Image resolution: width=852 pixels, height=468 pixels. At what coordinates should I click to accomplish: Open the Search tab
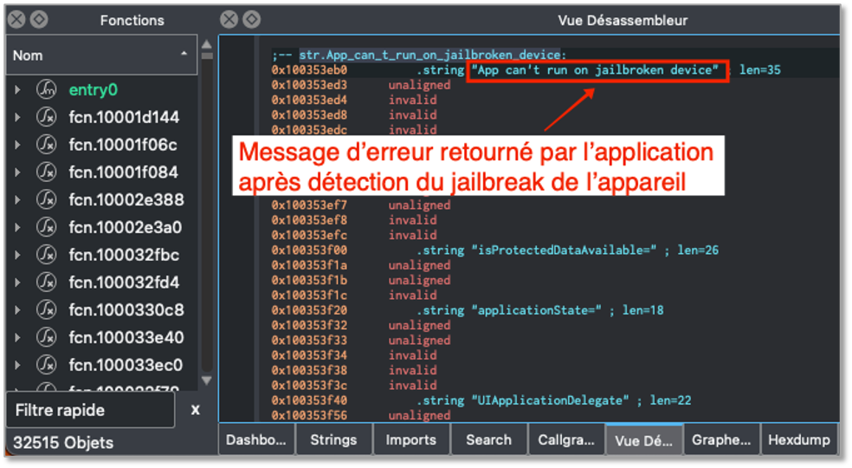(489, 439)
